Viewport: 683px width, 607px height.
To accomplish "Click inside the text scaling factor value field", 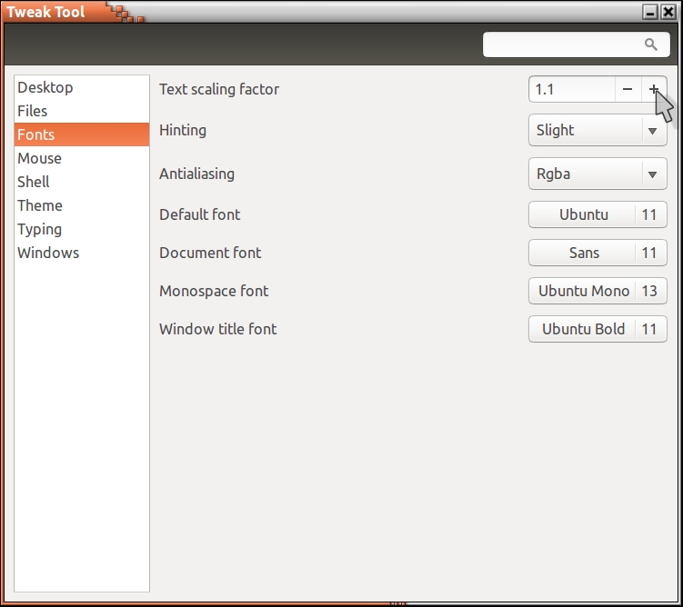I will coord(570,89).
